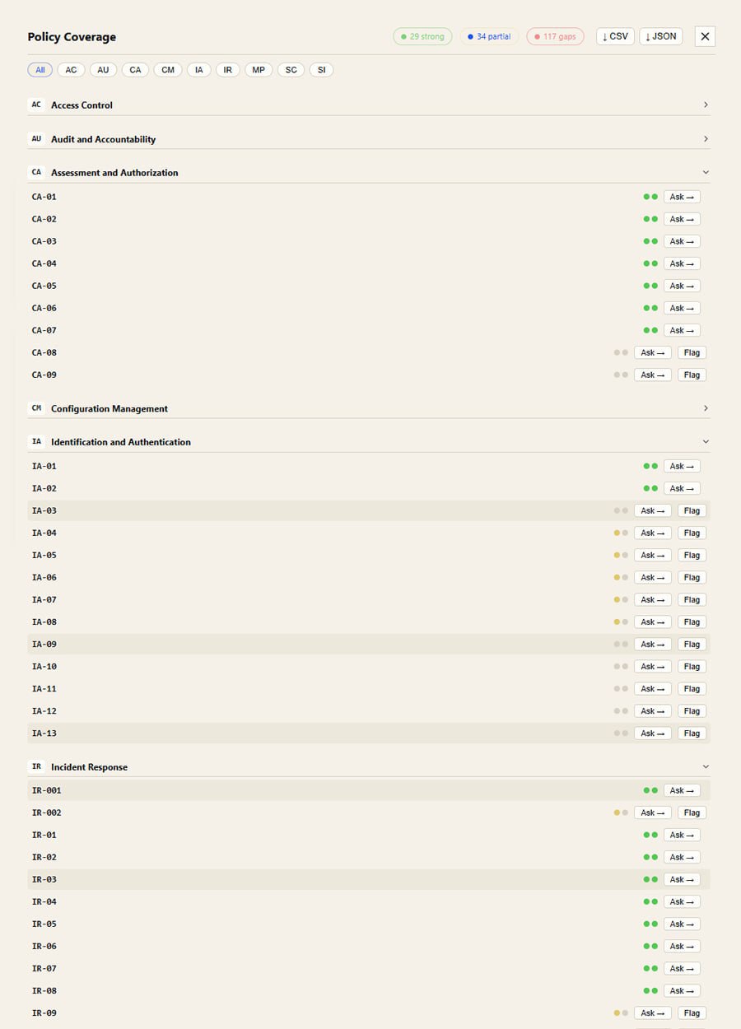Expand the Access Control section
The height and width of the screenshot is (1029, 741).
click(706, 105)
